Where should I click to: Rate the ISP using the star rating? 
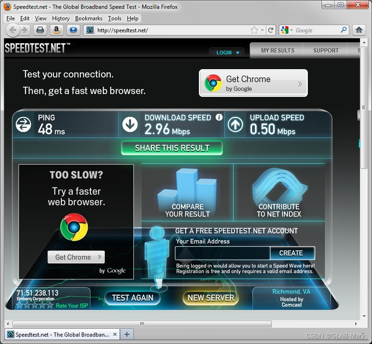35,305
